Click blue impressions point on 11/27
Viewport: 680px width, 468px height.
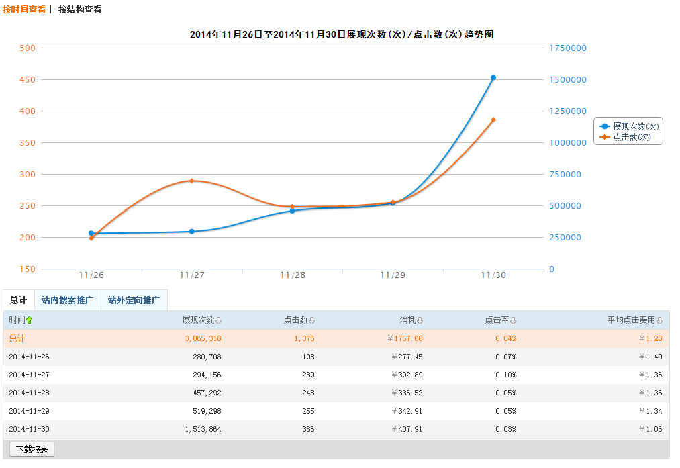tap(192, 232)
